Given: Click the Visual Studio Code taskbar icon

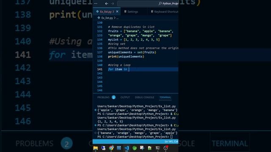Looking at the screenshot, I should [x=127, y=148].
